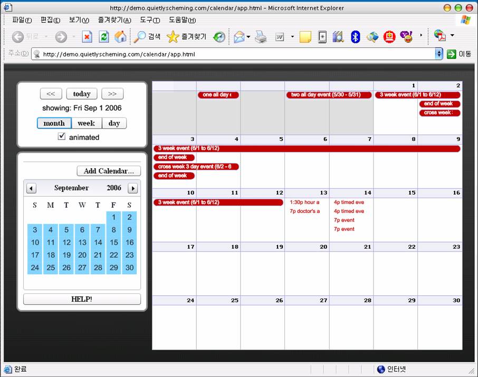The image size is (478, 377).
Task: Toggle the animated checkbox
Action: click(62, 136)
